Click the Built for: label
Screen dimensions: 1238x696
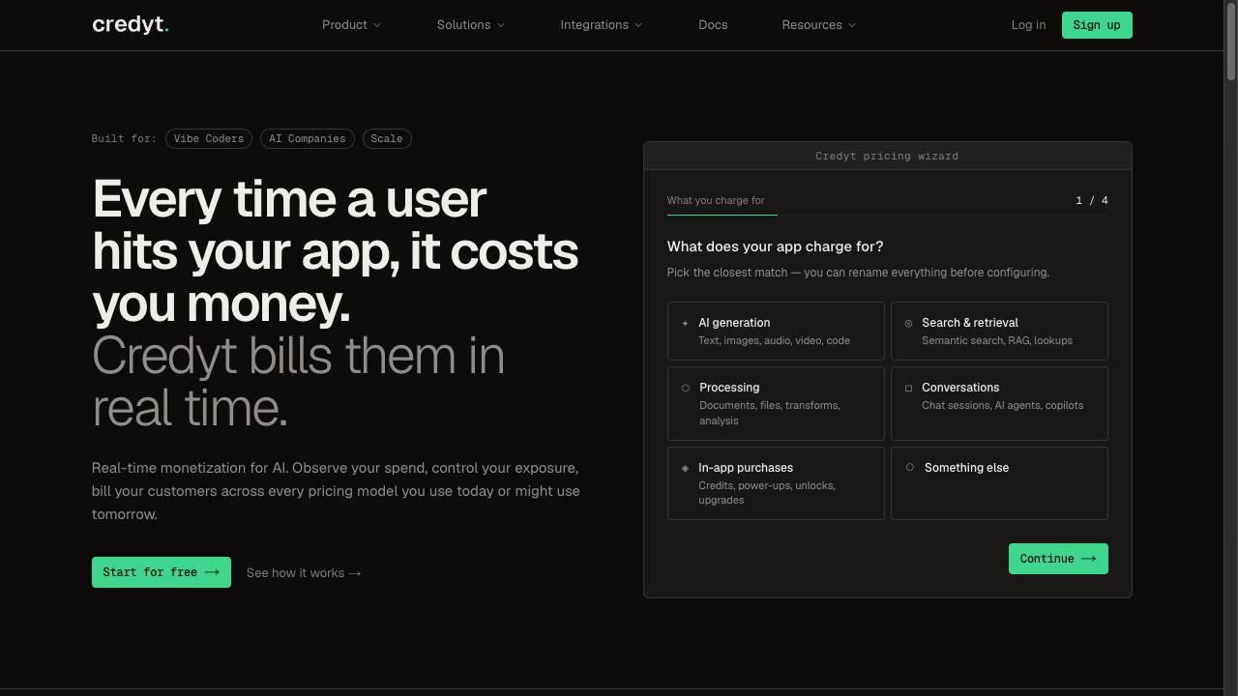[x=124, y=139]
